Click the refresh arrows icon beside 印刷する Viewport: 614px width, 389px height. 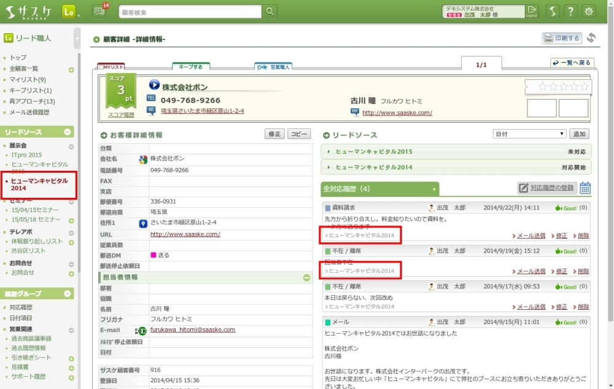[x=591, y=38]
